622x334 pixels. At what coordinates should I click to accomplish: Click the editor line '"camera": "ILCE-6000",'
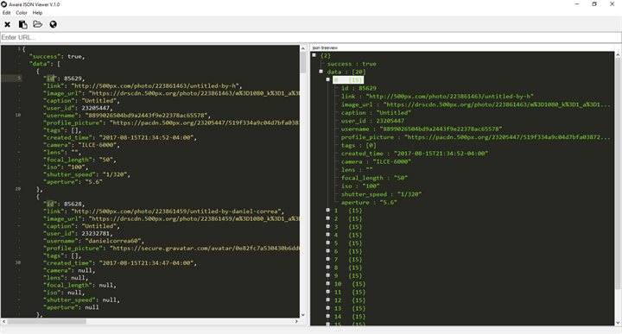(81, 145)
